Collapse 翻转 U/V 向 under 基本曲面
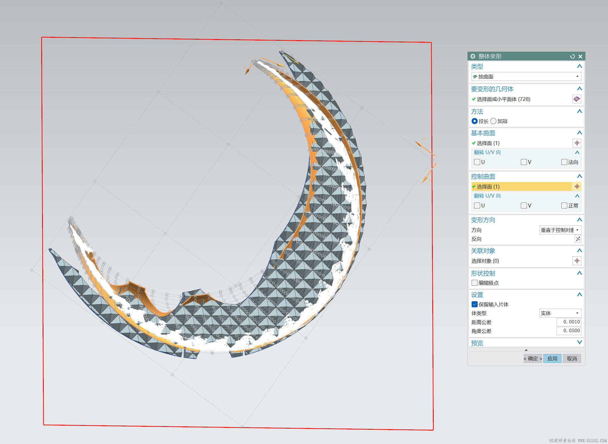Viewport: 608px width, 444px height. pyautogui.click(x=577, y=152)
